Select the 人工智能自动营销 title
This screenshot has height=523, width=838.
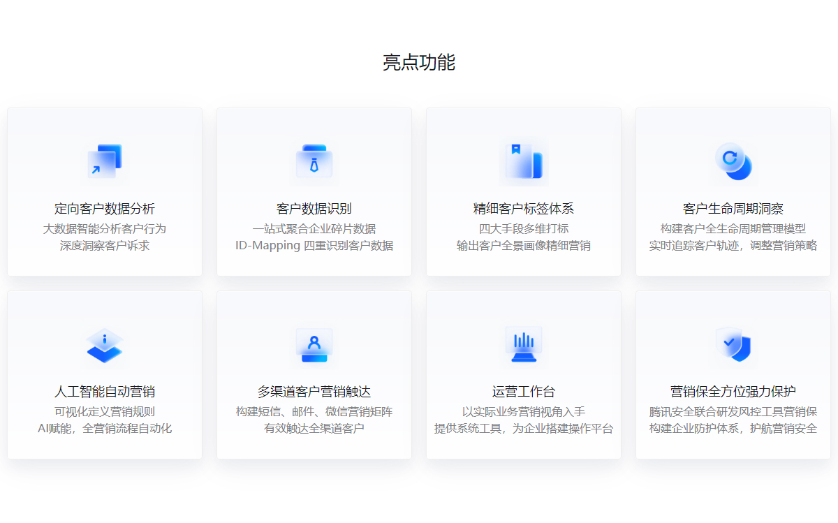click(105, 392)
